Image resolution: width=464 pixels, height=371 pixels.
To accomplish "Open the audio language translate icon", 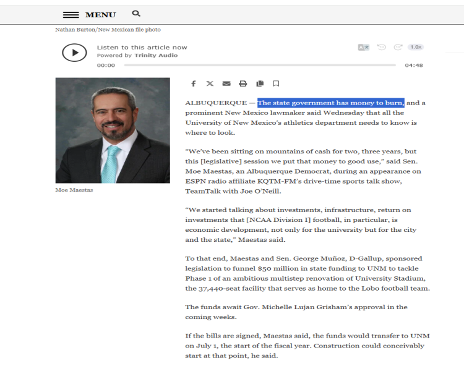I will (x=363, y=47).
